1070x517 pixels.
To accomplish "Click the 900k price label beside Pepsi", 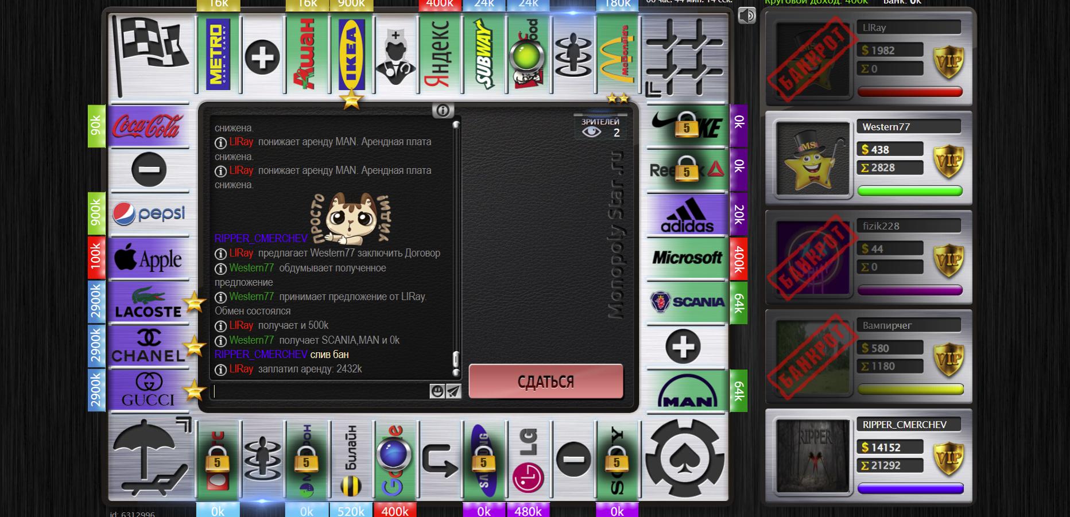I will tap(96, 213).
